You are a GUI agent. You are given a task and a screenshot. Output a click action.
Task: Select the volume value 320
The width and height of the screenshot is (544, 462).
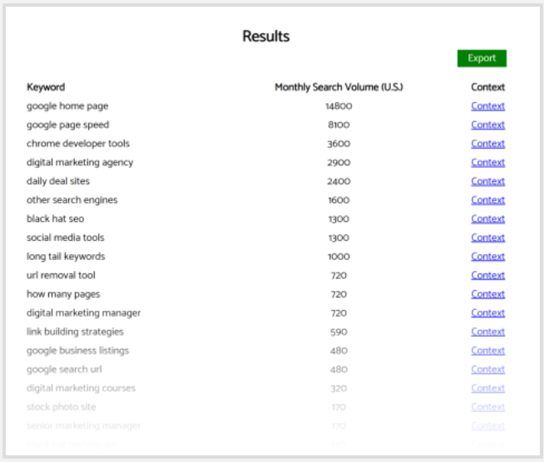[339, 389]
